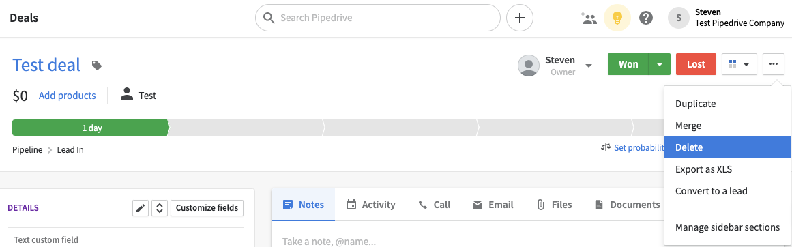Open the layout view switcher dropdown
Viewport: 792px width, 247px height.
[x=739, y=64]
